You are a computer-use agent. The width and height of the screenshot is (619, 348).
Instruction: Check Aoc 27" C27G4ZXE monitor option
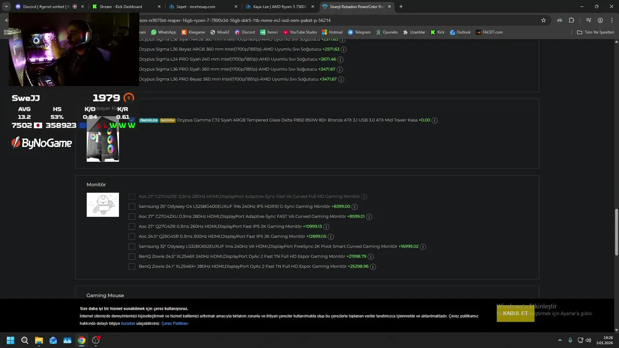tap(132, 197)
